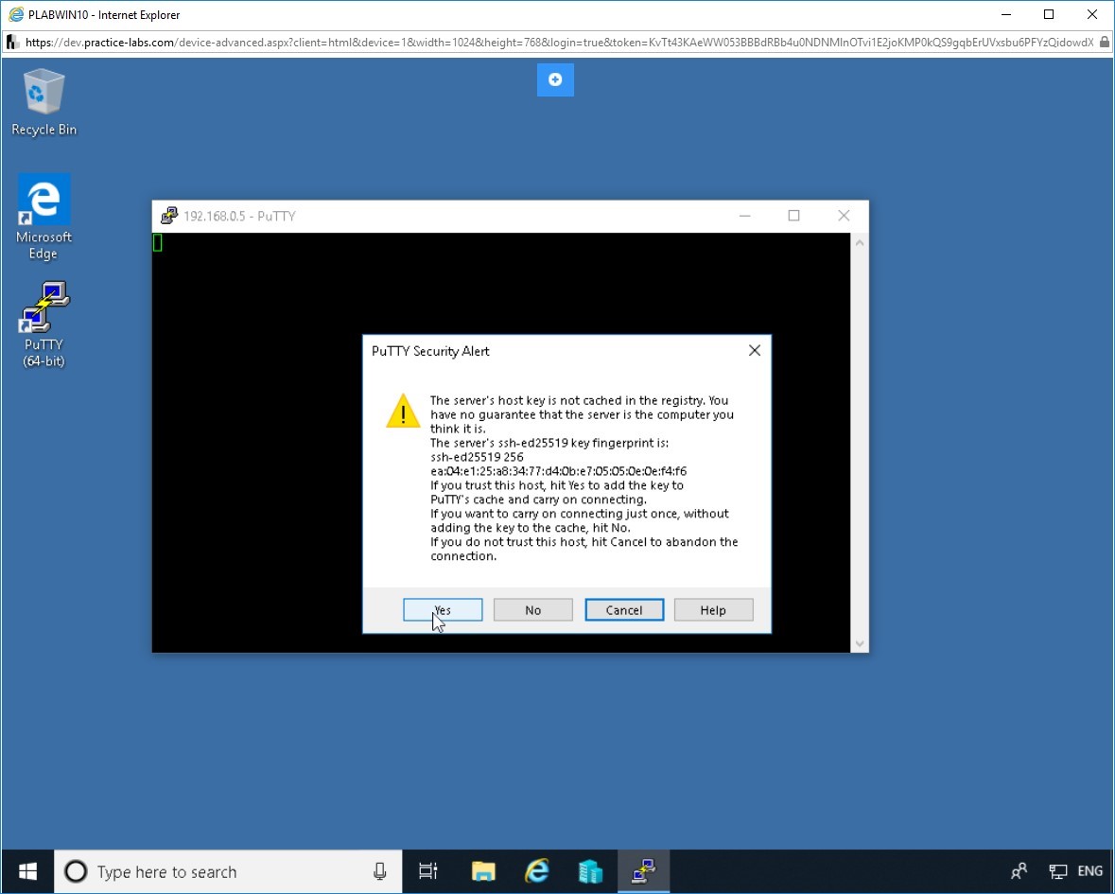Click the PuTTY scrollbar up arrow

pyautogui.click(x=859, y=242)
